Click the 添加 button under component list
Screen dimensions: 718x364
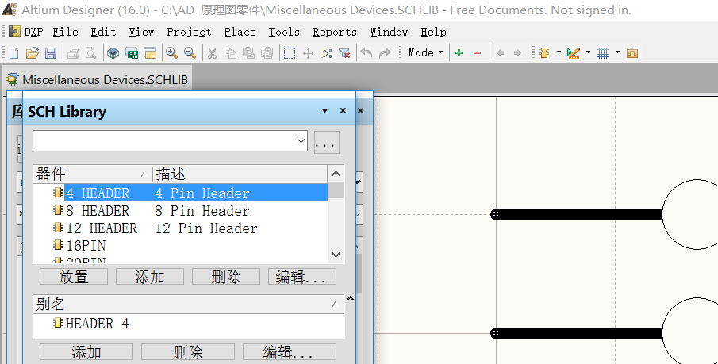point(150,277)
